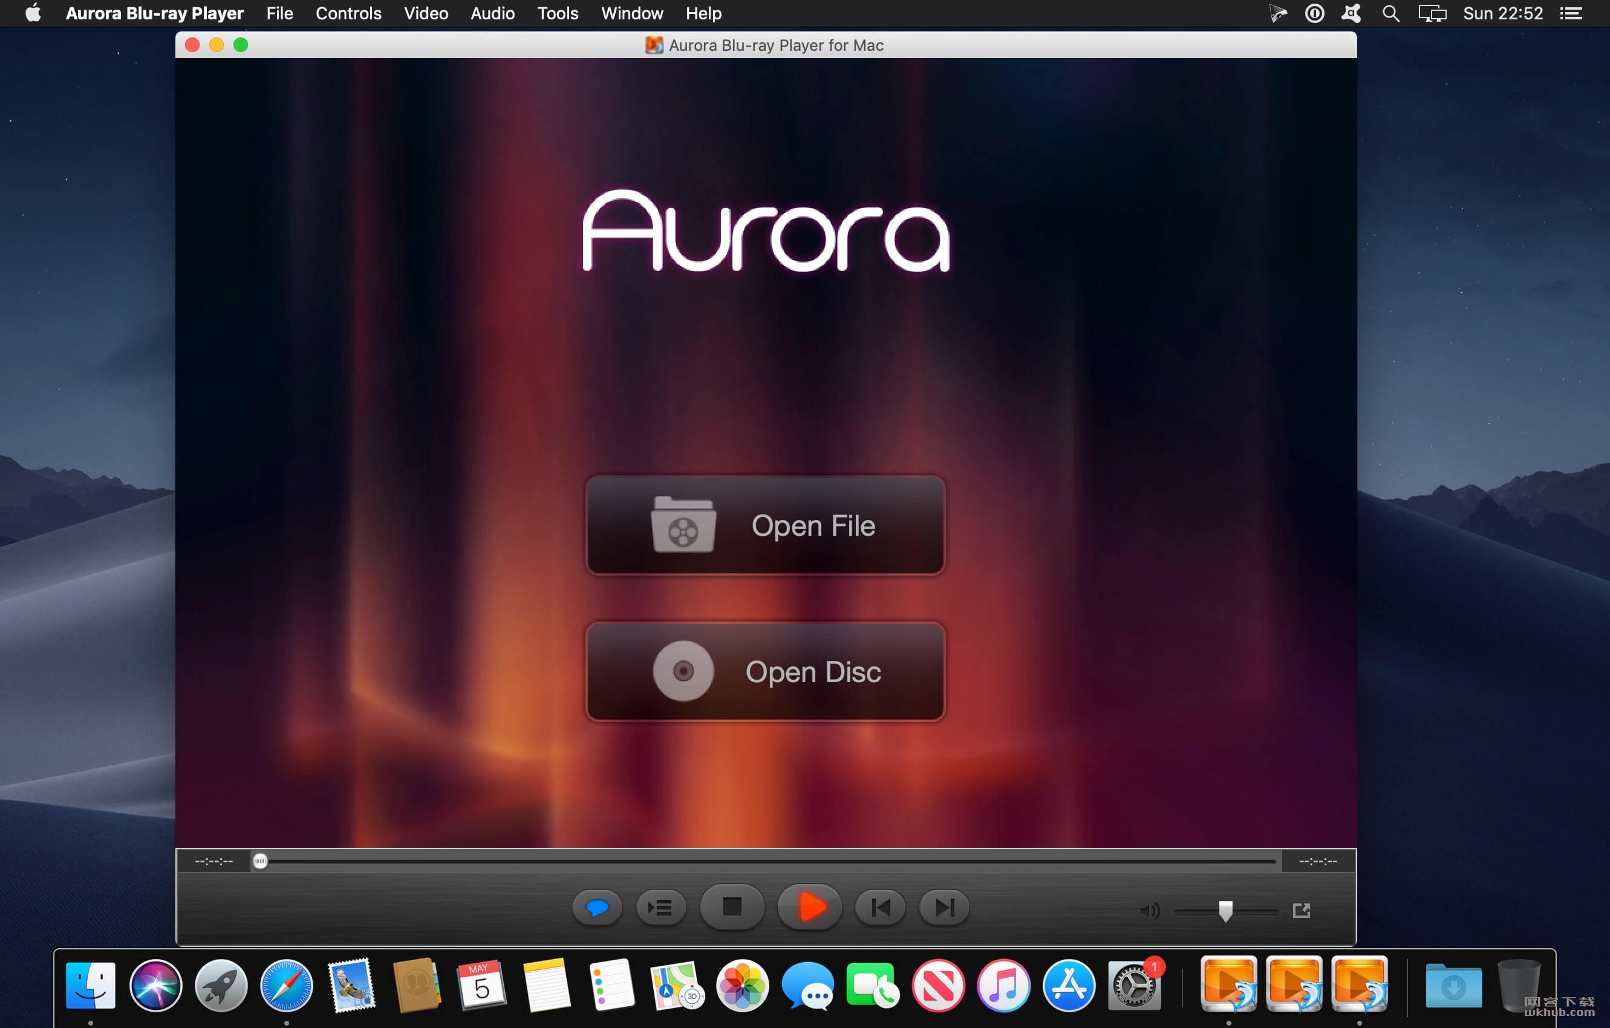Open Photos from the Dock
The width and height of the screenshot is (1610, 1028).
(x=742, y=984)
